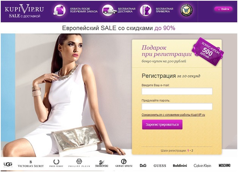This screenshot has width=238, height=172.
Task: Click the 500 rubles bonus coupon
Action: [x=208, y=52]
